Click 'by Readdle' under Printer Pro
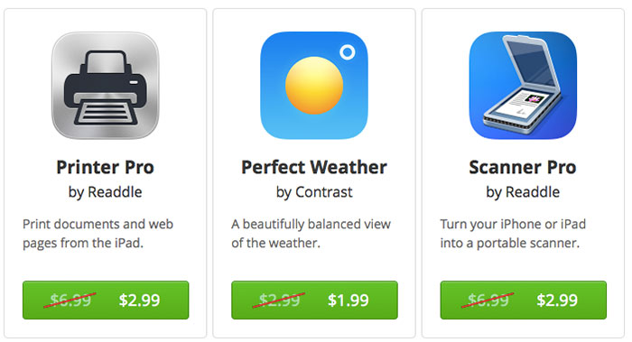 point(106,192)
